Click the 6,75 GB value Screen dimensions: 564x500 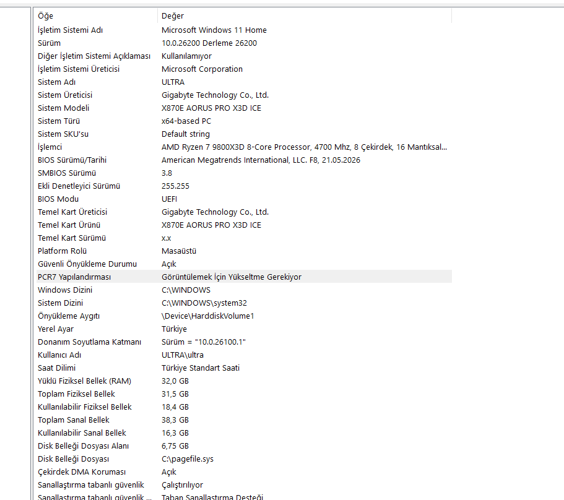[x=175, y=446]
